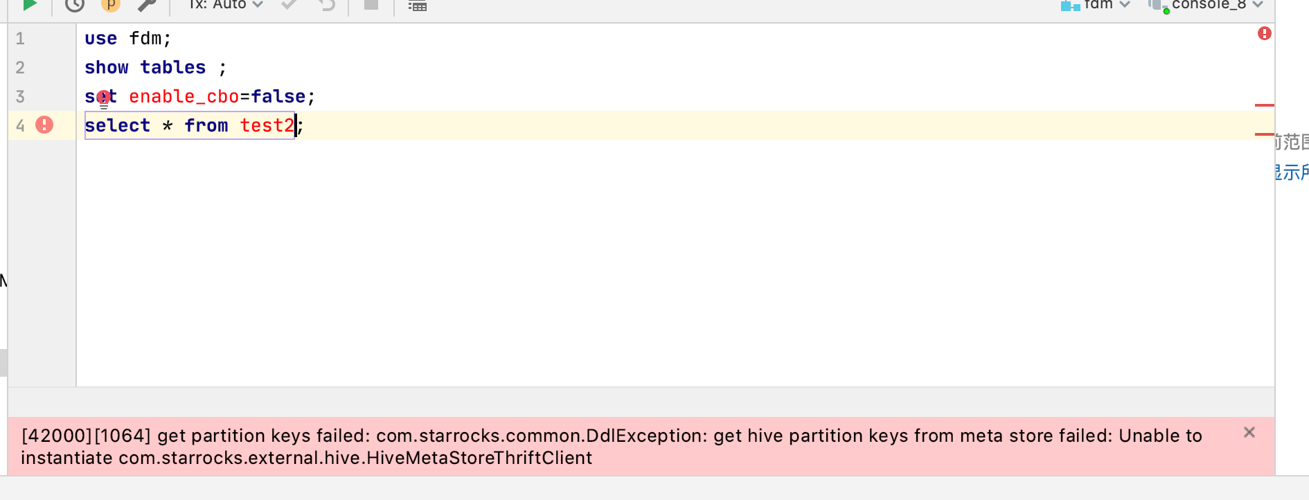Click the orange playground 'p' icon

[111, 5]
